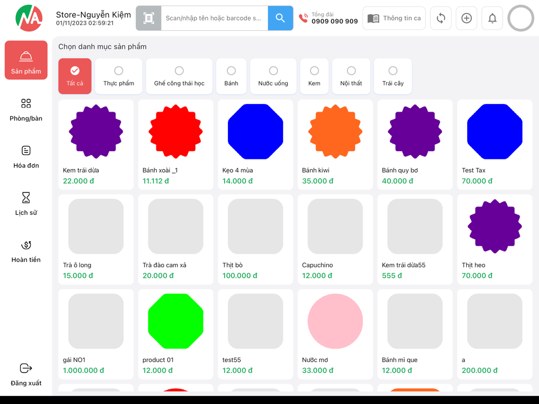Select Thịt heo product card
The image size is (539, 404).
click(x=495, y=240)
